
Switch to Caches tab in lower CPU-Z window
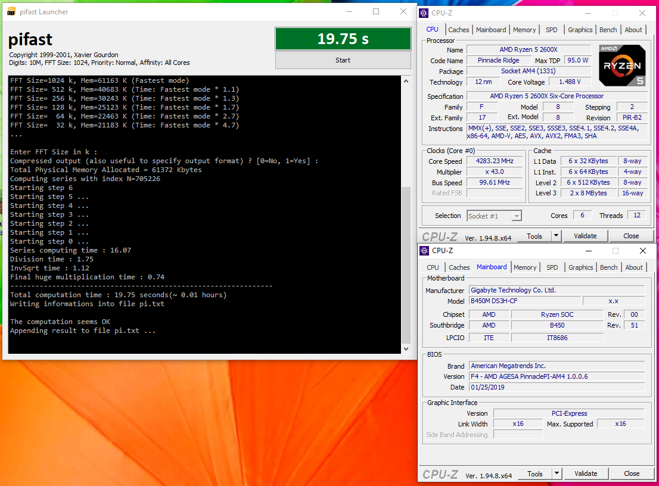tap(459, 267)
